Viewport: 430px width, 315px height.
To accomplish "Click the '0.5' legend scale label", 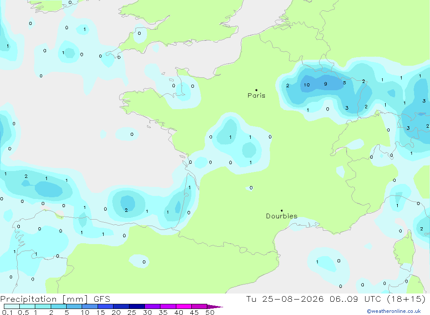I will pyautogui.click(x=23, y=312).
